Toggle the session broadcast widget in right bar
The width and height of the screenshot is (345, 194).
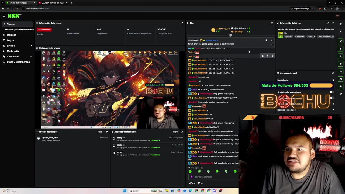341,71
